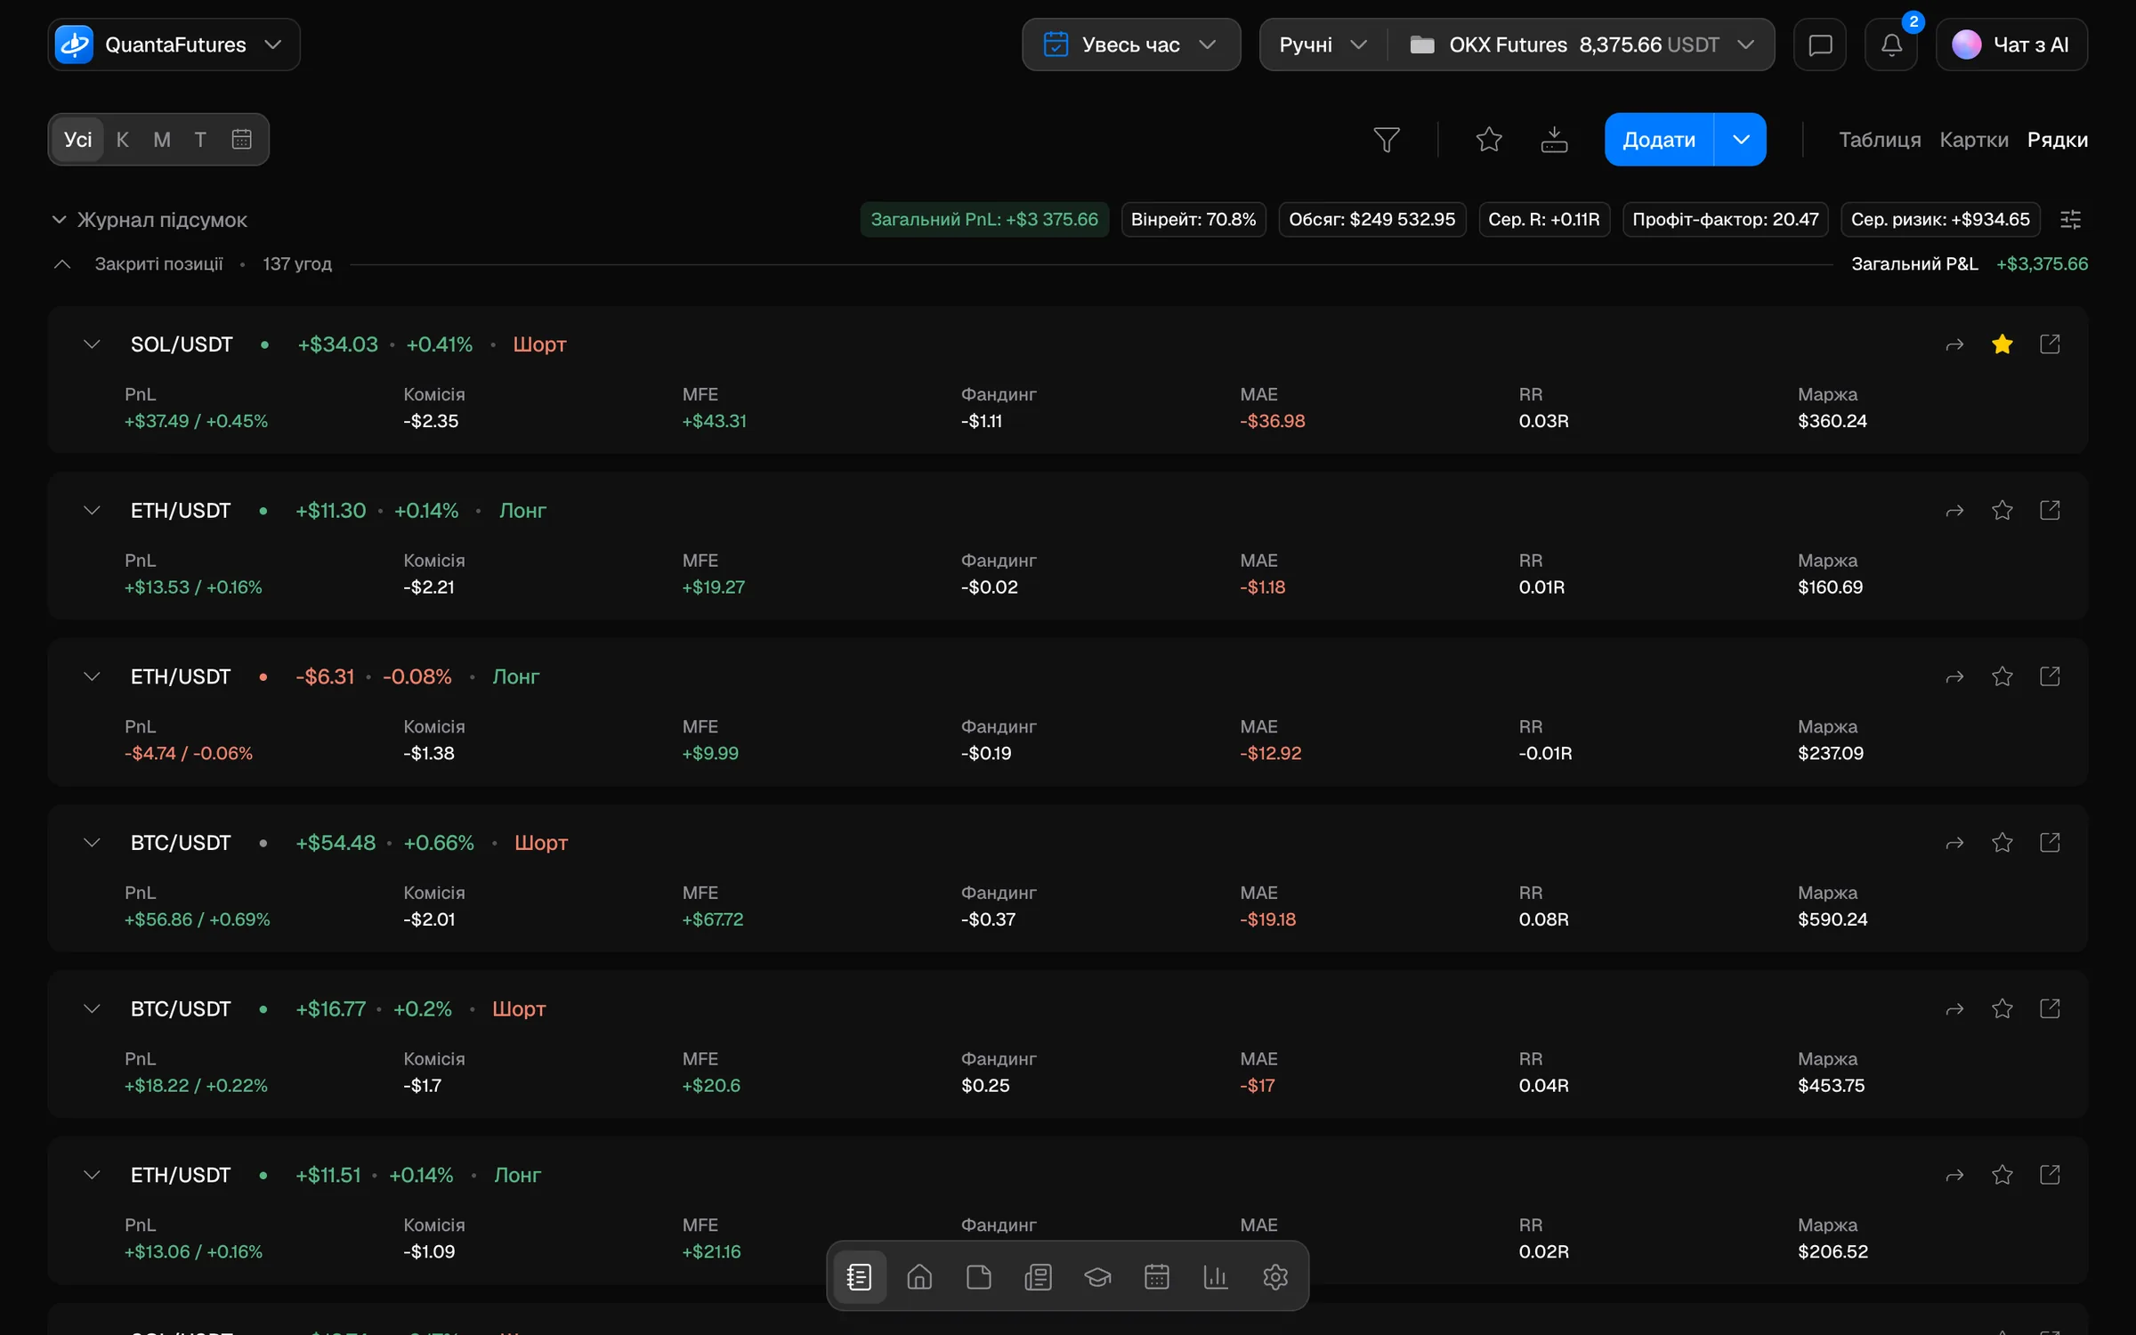Go to home icon in bottom dock

(919, 1277)
